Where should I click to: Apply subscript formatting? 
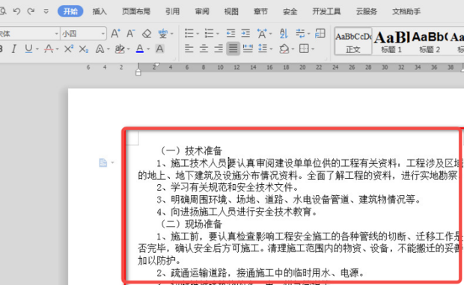pyautogui.click(x=84, y=49)
